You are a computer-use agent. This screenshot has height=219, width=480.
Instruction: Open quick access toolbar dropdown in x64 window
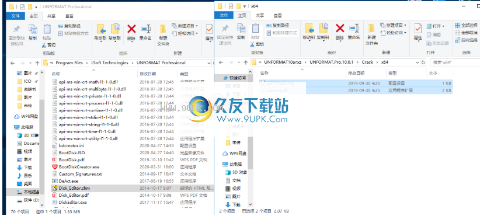click(244, 6)
